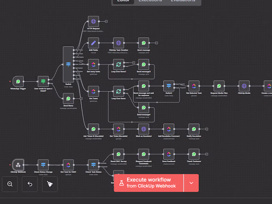Image resolution: width=272 pixels, height=204 pixels.
Task: Select the HTTP Request node
Action: [x=93, y=21]
